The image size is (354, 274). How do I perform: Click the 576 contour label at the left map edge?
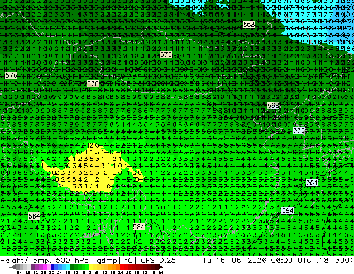click(11, 75)
